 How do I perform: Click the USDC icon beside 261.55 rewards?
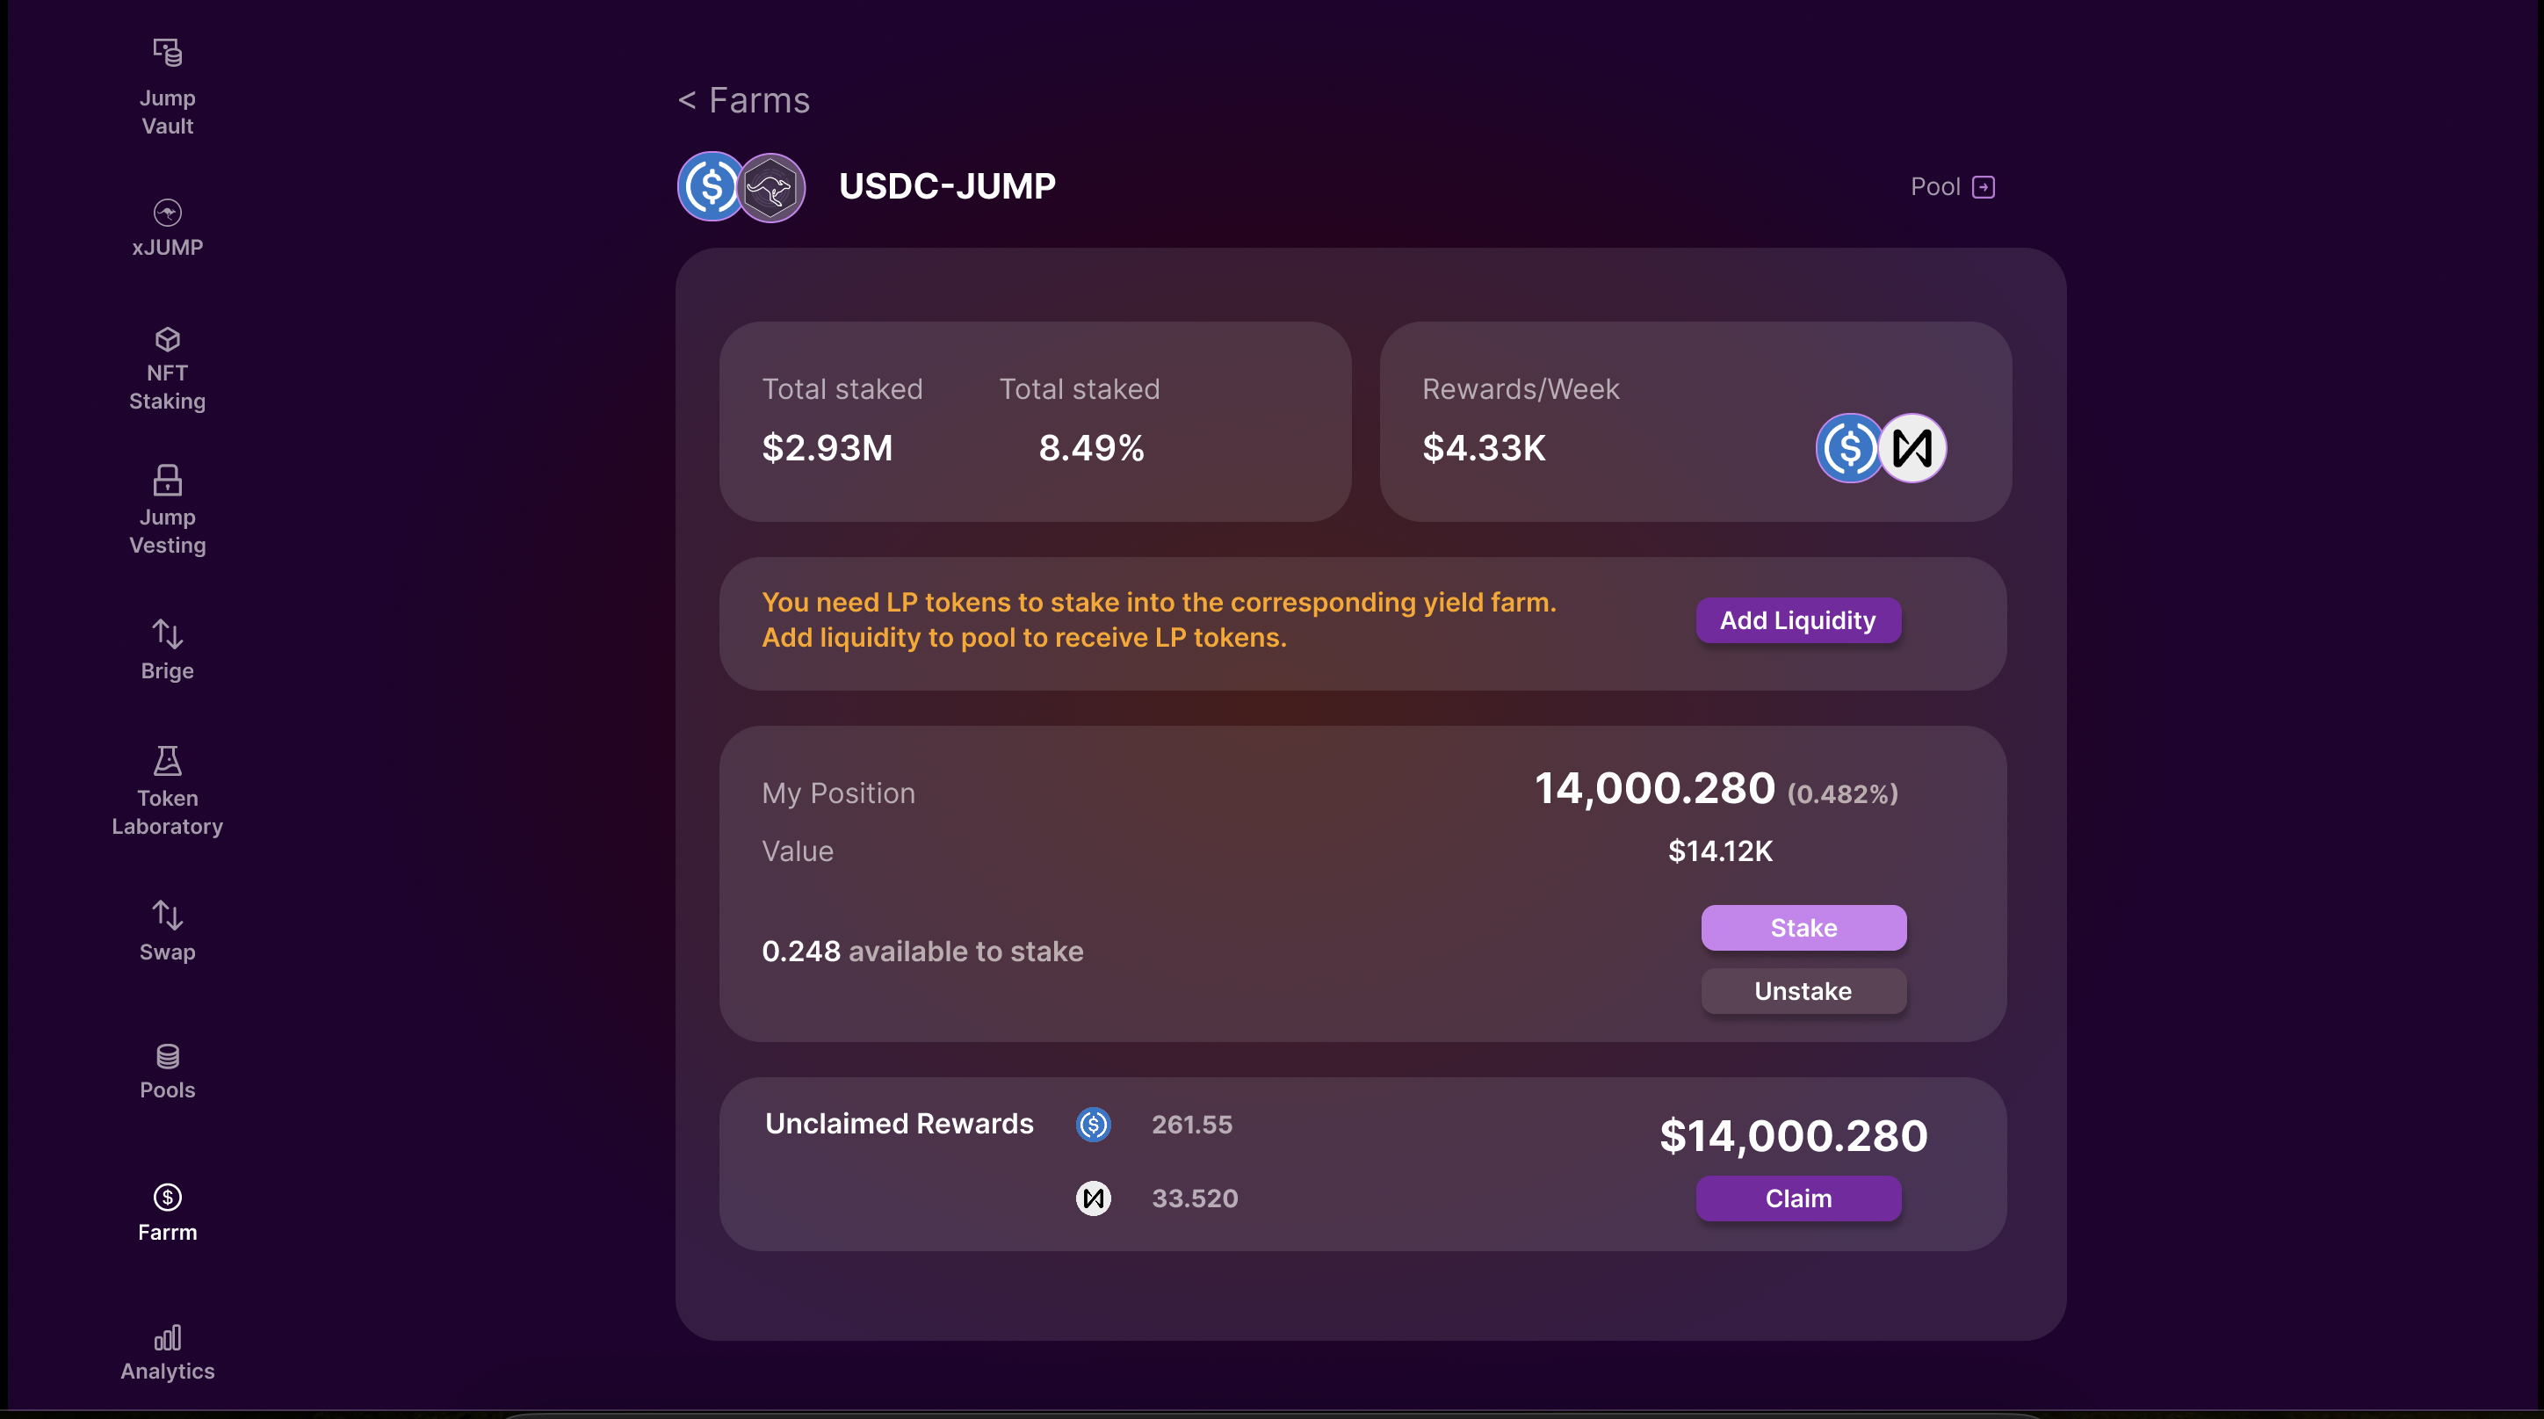point(1094,1125)
